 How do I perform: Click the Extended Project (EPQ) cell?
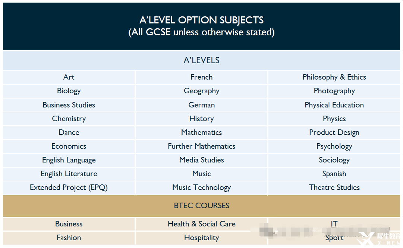click(69, 187)
